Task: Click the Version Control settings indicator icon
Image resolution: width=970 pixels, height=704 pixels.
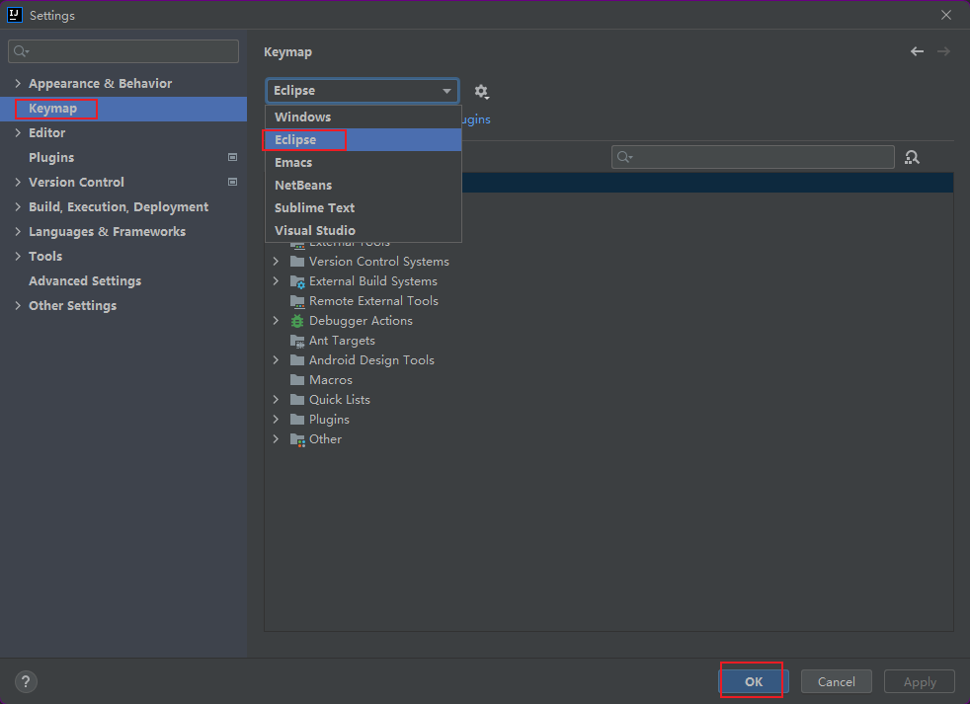Action: [x=232, y=182]
